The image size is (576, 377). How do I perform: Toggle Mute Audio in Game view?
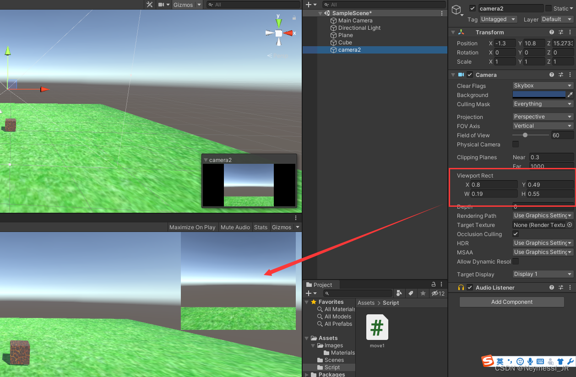(x=235, y=227)
